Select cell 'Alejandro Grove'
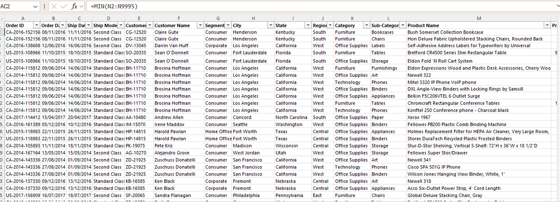Screen dimensions: 560x202 (178, 153)
